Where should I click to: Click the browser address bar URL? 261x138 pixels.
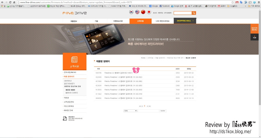click(76, 2)
